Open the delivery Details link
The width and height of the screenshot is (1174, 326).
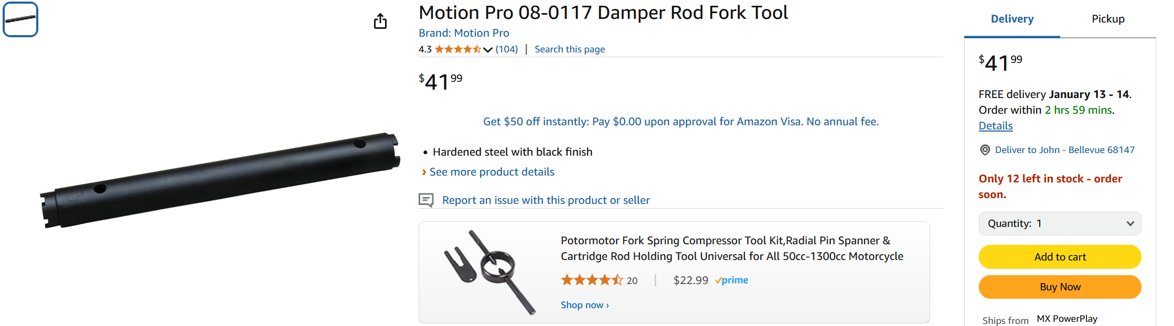click(996, 126)
